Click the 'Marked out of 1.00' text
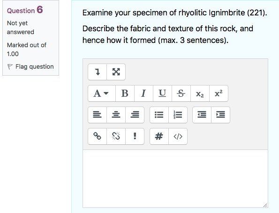Viewport: 279px width, 213px height. point(27,50)
